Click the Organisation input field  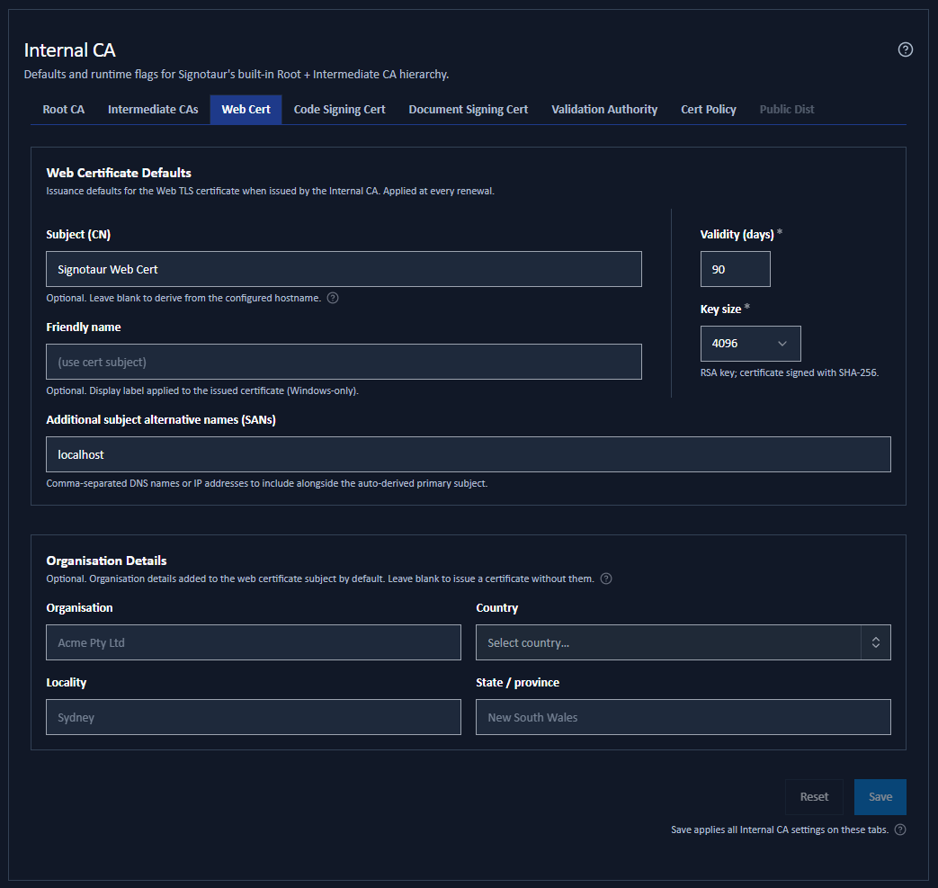click(254, 642)
